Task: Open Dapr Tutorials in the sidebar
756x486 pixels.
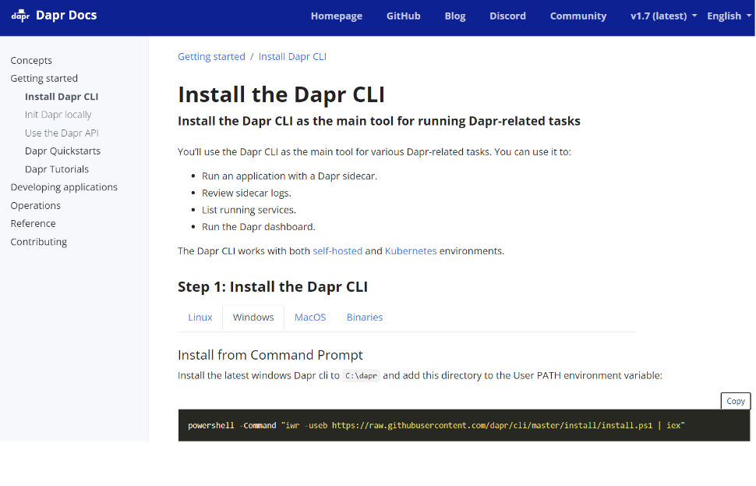Action: [x=57, y=169]
